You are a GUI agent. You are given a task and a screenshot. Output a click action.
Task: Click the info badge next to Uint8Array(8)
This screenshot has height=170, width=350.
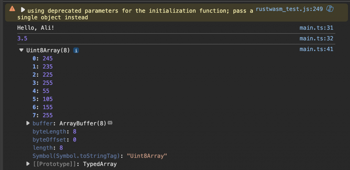(76, 50)
